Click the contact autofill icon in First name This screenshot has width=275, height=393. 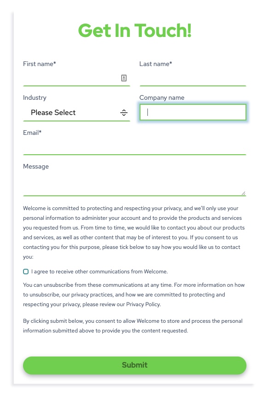point(124,78)
